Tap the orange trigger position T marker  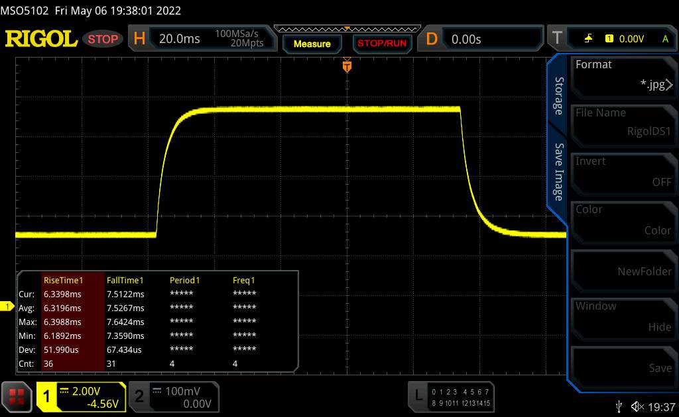coord(347,67)
